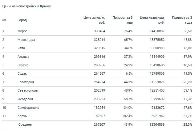This screenshot has width=195, height=130.
Task: Select the 'Город' column header
Action: tap(22, 20)
